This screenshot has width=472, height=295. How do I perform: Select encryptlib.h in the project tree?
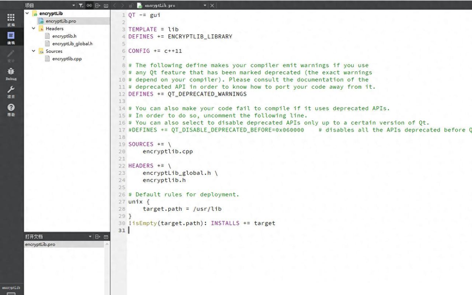(64, 36)
